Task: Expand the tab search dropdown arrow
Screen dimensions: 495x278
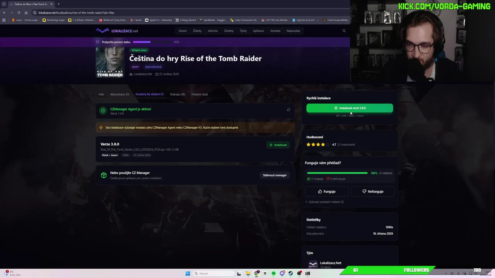Action: pos(4,4)
